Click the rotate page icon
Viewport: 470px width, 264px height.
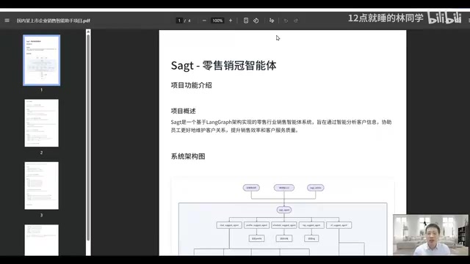256,21
